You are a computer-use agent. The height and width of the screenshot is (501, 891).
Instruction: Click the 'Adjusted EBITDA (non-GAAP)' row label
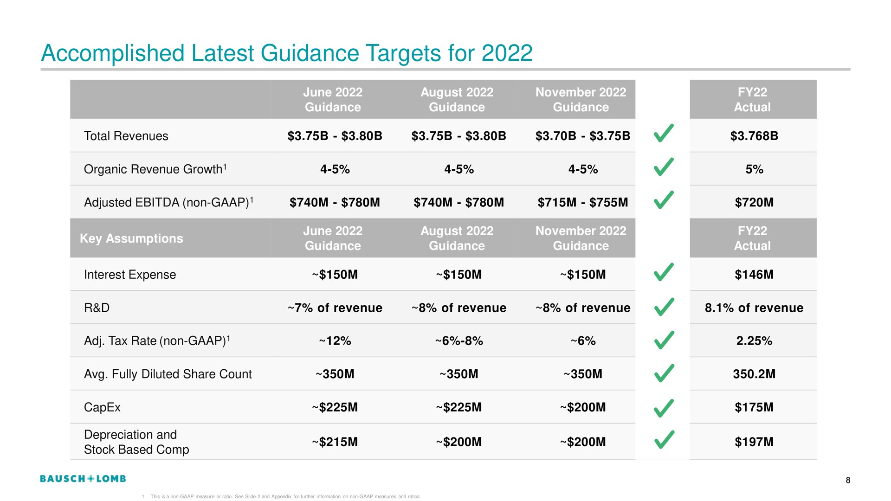pos(168,202)
